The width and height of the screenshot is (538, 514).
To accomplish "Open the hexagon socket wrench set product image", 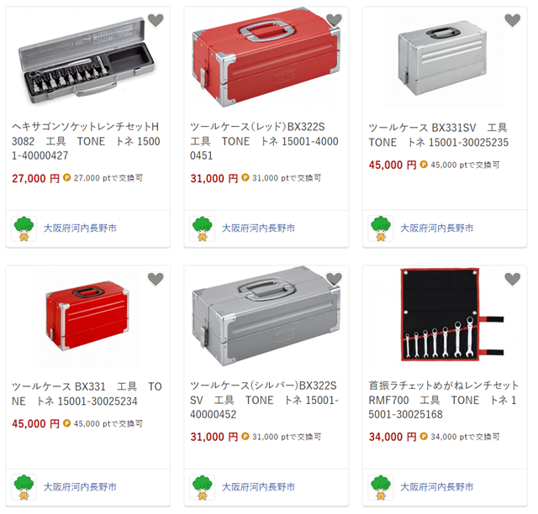I will point(87,60).
